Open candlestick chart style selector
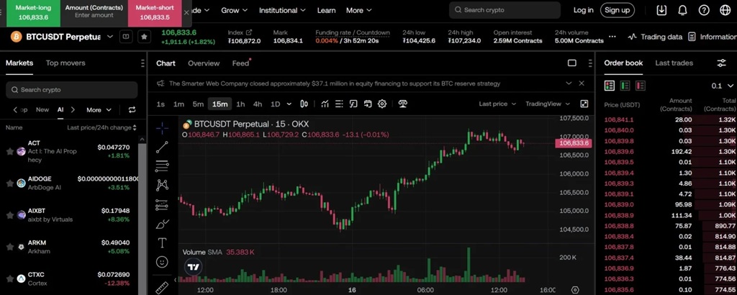Image resolution: width=737 pixels, height=295 pixels. pos(304,104)
